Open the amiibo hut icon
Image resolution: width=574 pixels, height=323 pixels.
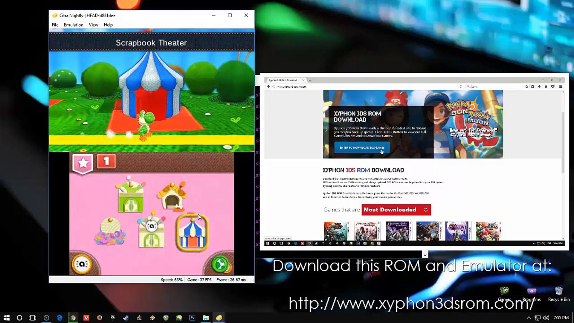click(x=151, y=230)
